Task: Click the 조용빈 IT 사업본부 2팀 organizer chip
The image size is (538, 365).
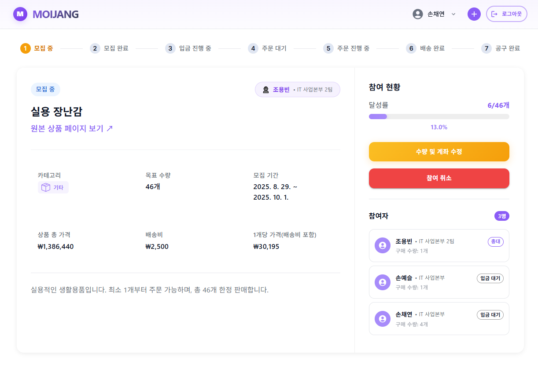Action: (x=298, y=90)
